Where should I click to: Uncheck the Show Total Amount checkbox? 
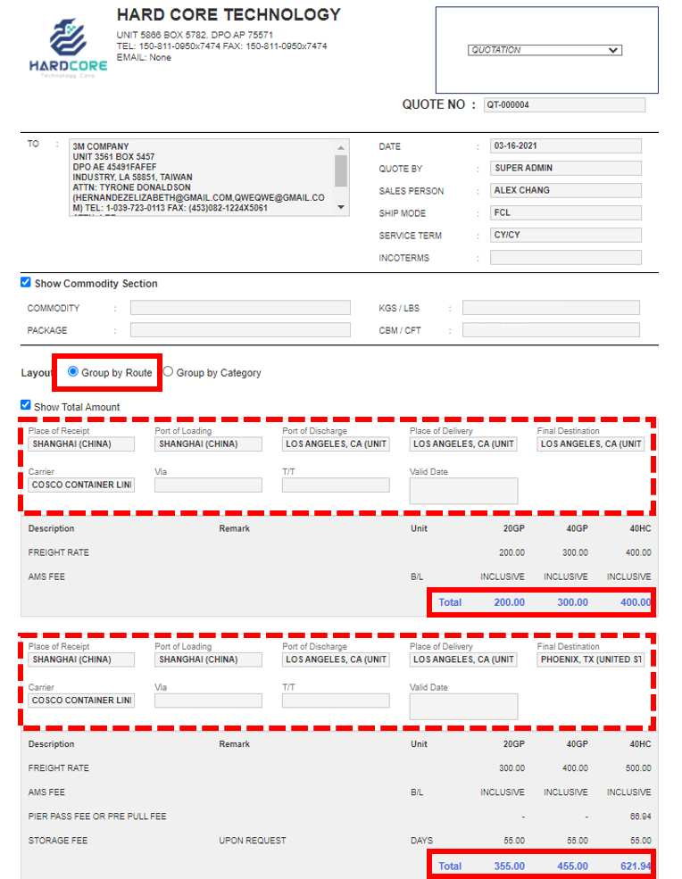click(26, 406)
